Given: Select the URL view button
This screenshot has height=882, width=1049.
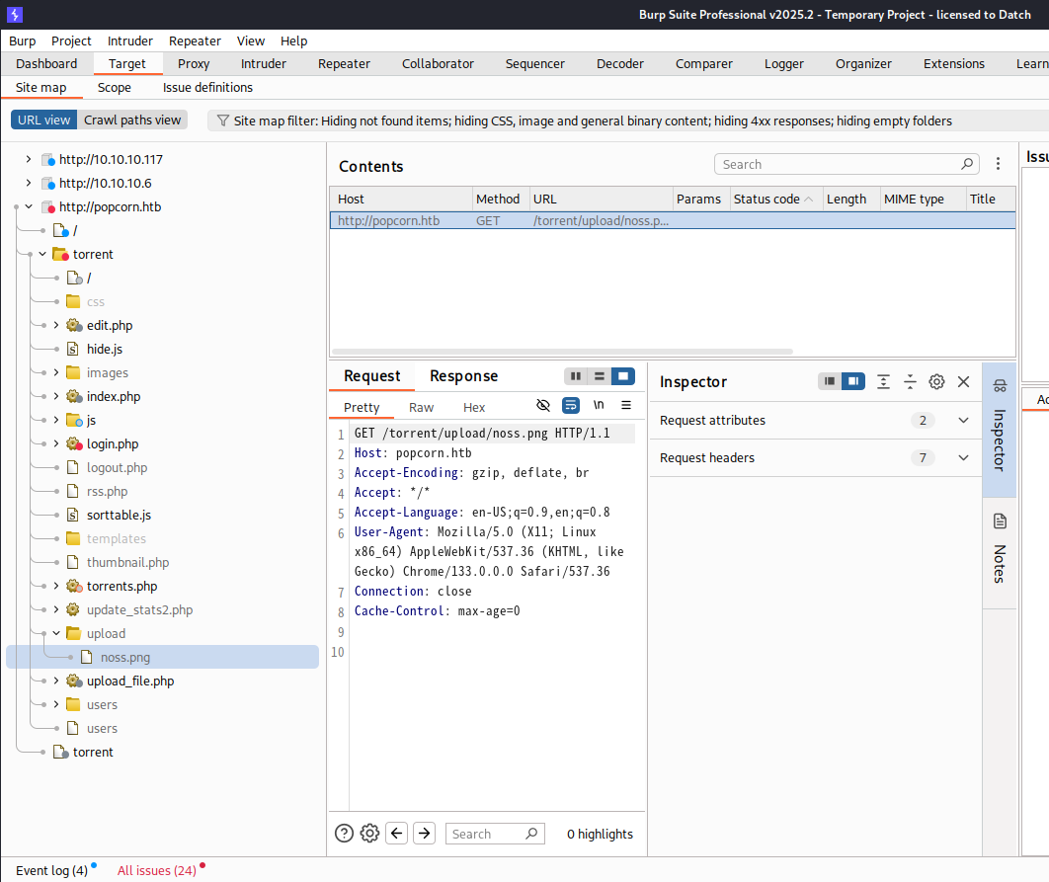Looking at the screenshot, I should tap(43, 120).
